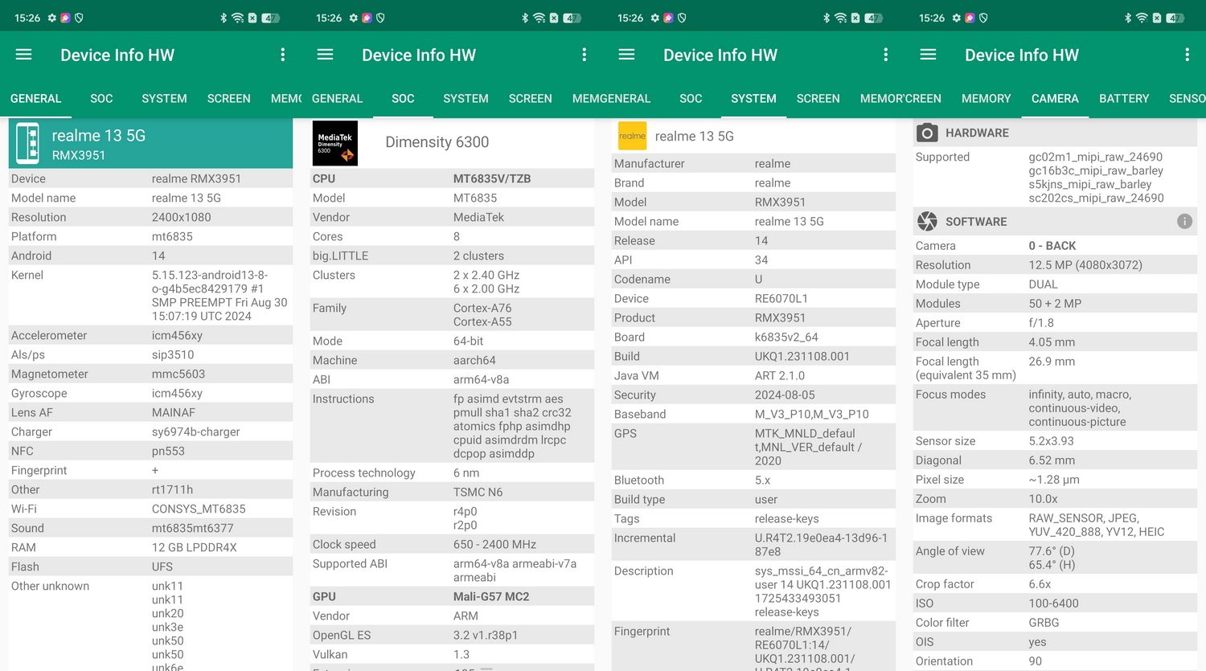The height and width of the screenshot is (671, 1206).
Task: Switch to the SOC tab on the System info screen
Action: 691,98
